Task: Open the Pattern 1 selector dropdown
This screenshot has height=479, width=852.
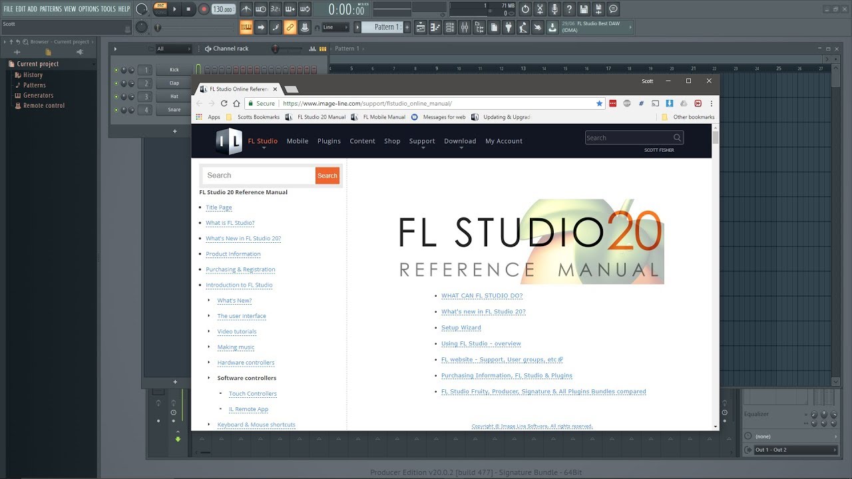Action: [x=385, y=27]
